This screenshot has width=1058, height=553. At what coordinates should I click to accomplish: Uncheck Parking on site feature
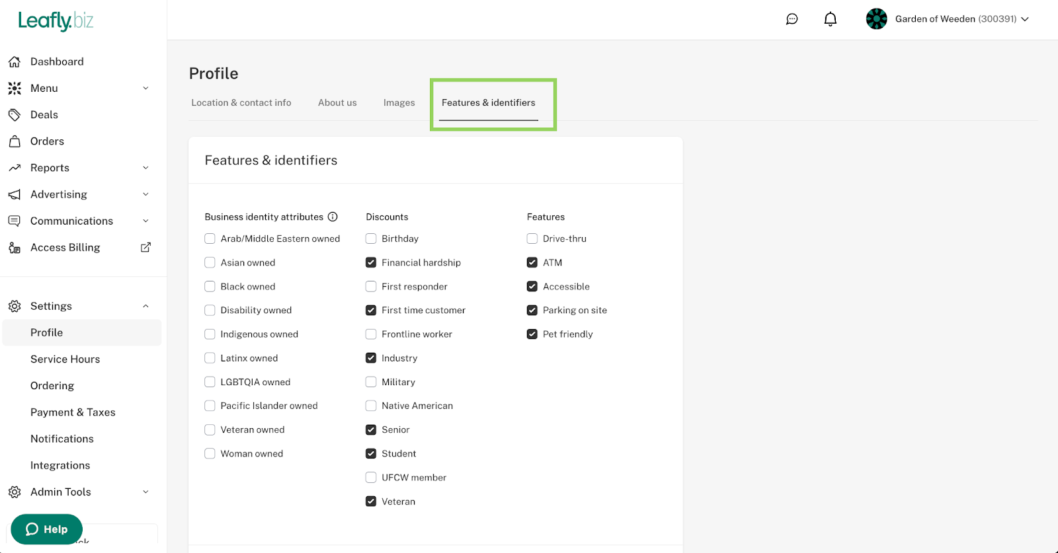pos(532,310)
